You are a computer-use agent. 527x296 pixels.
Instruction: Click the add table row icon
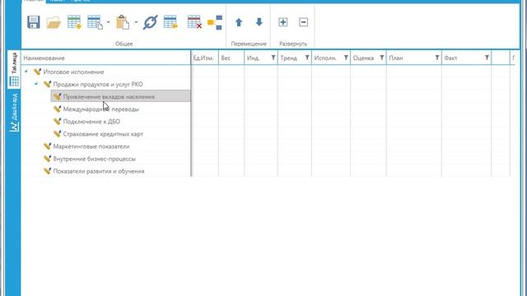point(74,22)
